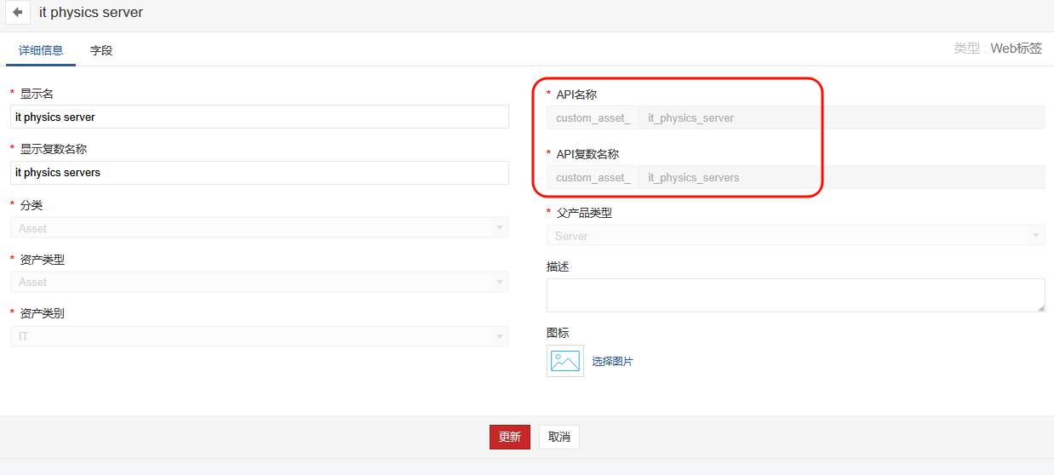
Task: Expand the 分类 dropdown
Action: click(x=260, y=228)
